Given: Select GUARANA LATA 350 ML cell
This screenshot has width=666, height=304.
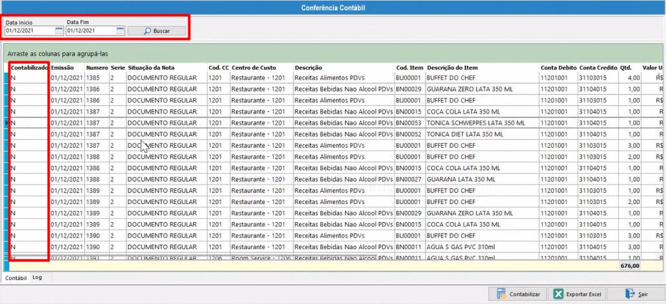Looking at the screenshot, I should (x=482, y=179).
